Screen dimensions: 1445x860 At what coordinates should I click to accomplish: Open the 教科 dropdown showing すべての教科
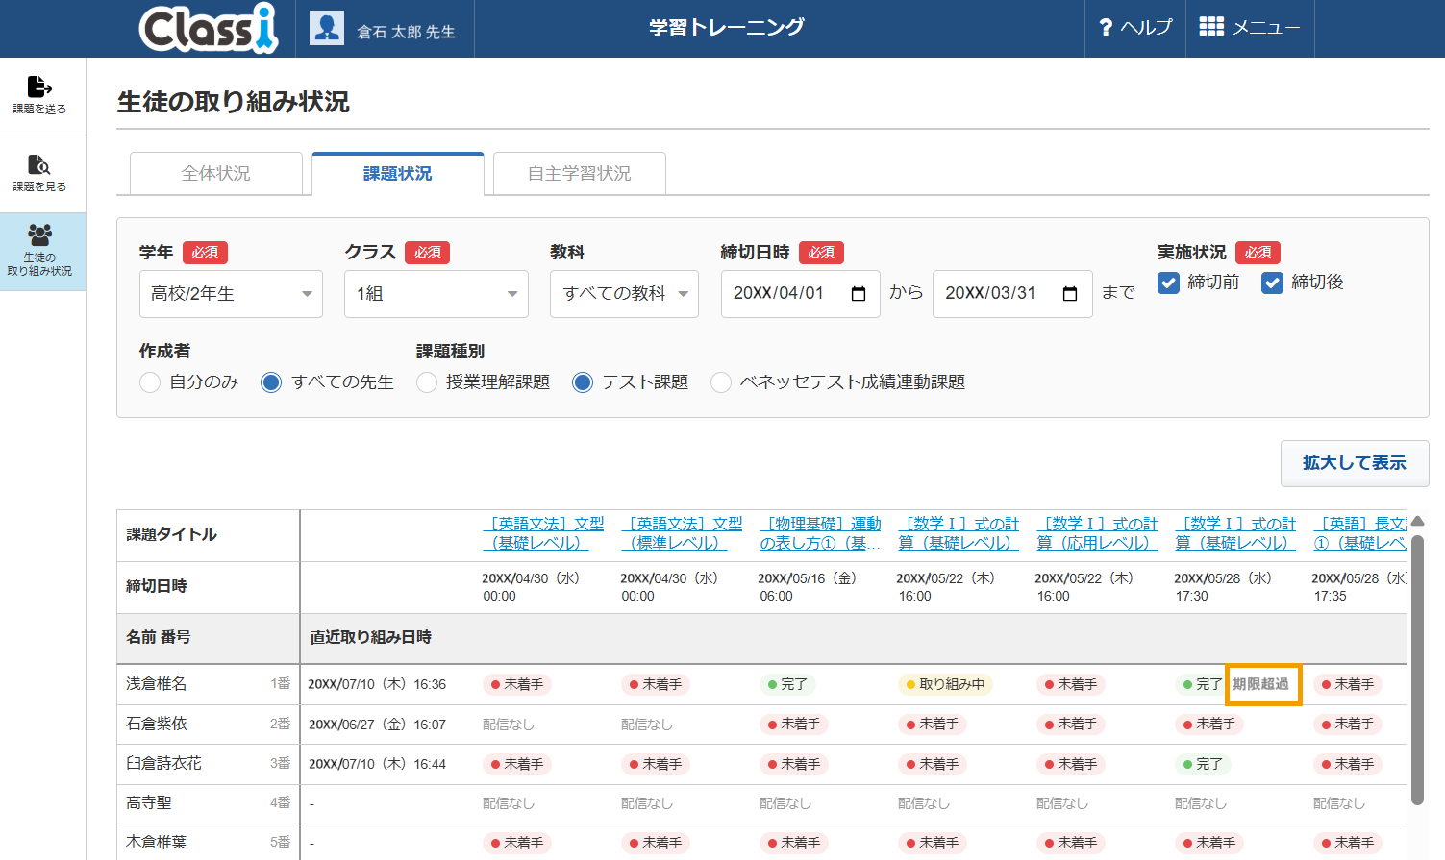click(x=624, y=294)
